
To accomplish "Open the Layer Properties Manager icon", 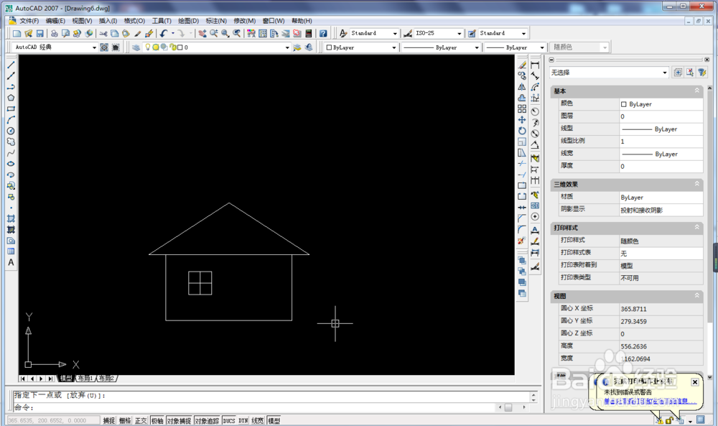I will (x=136, y=47).
